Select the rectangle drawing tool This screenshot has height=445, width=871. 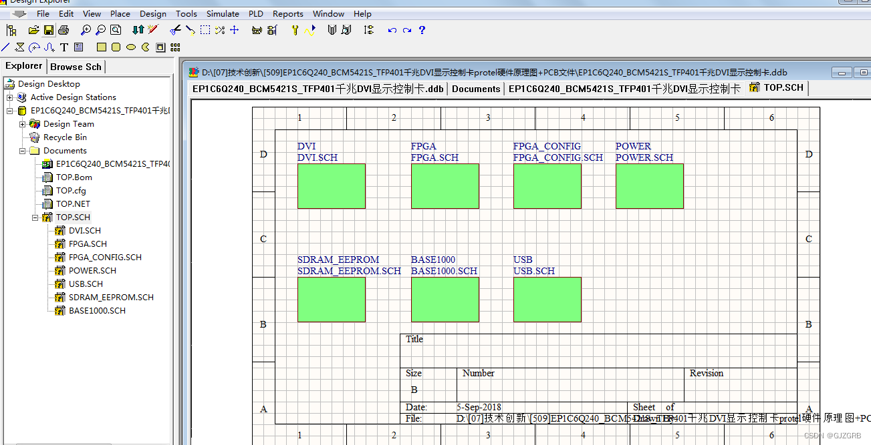click(x=101, y=47)
